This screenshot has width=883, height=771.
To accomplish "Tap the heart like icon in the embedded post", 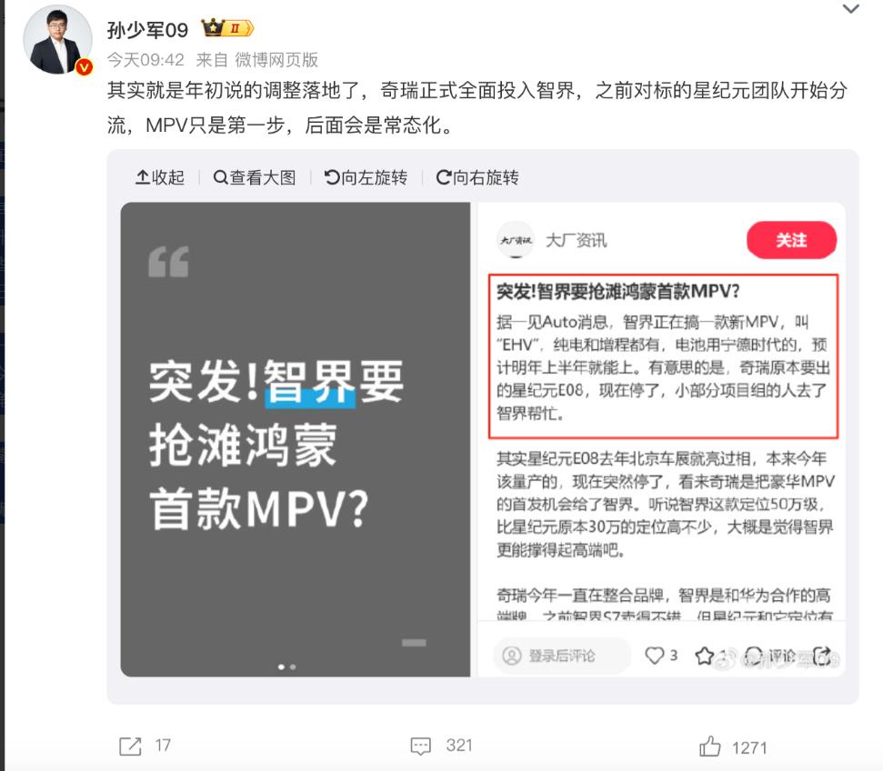I will [655, 656].
